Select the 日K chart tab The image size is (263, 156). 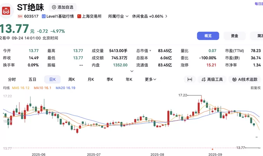click(52, 79)
